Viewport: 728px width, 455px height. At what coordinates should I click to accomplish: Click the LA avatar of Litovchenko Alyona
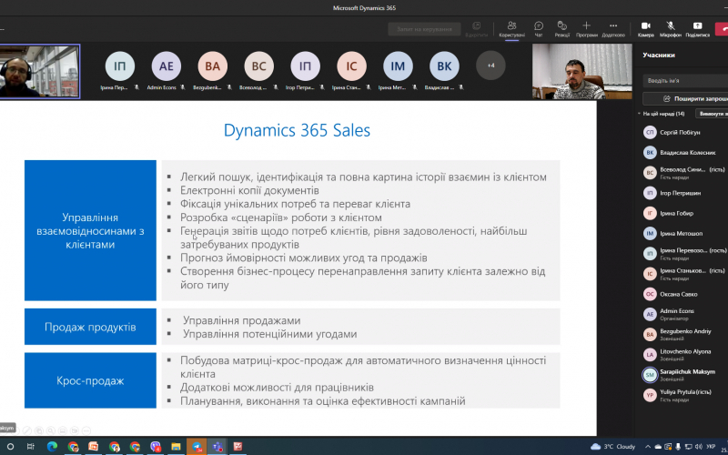[x=650, y=355]
